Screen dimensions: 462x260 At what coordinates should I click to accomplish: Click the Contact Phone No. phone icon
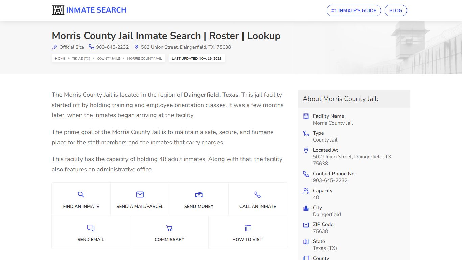pos(306,174)
